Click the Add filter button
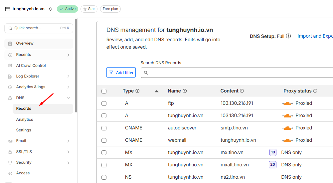333x183 pixels. coord(121,73)
